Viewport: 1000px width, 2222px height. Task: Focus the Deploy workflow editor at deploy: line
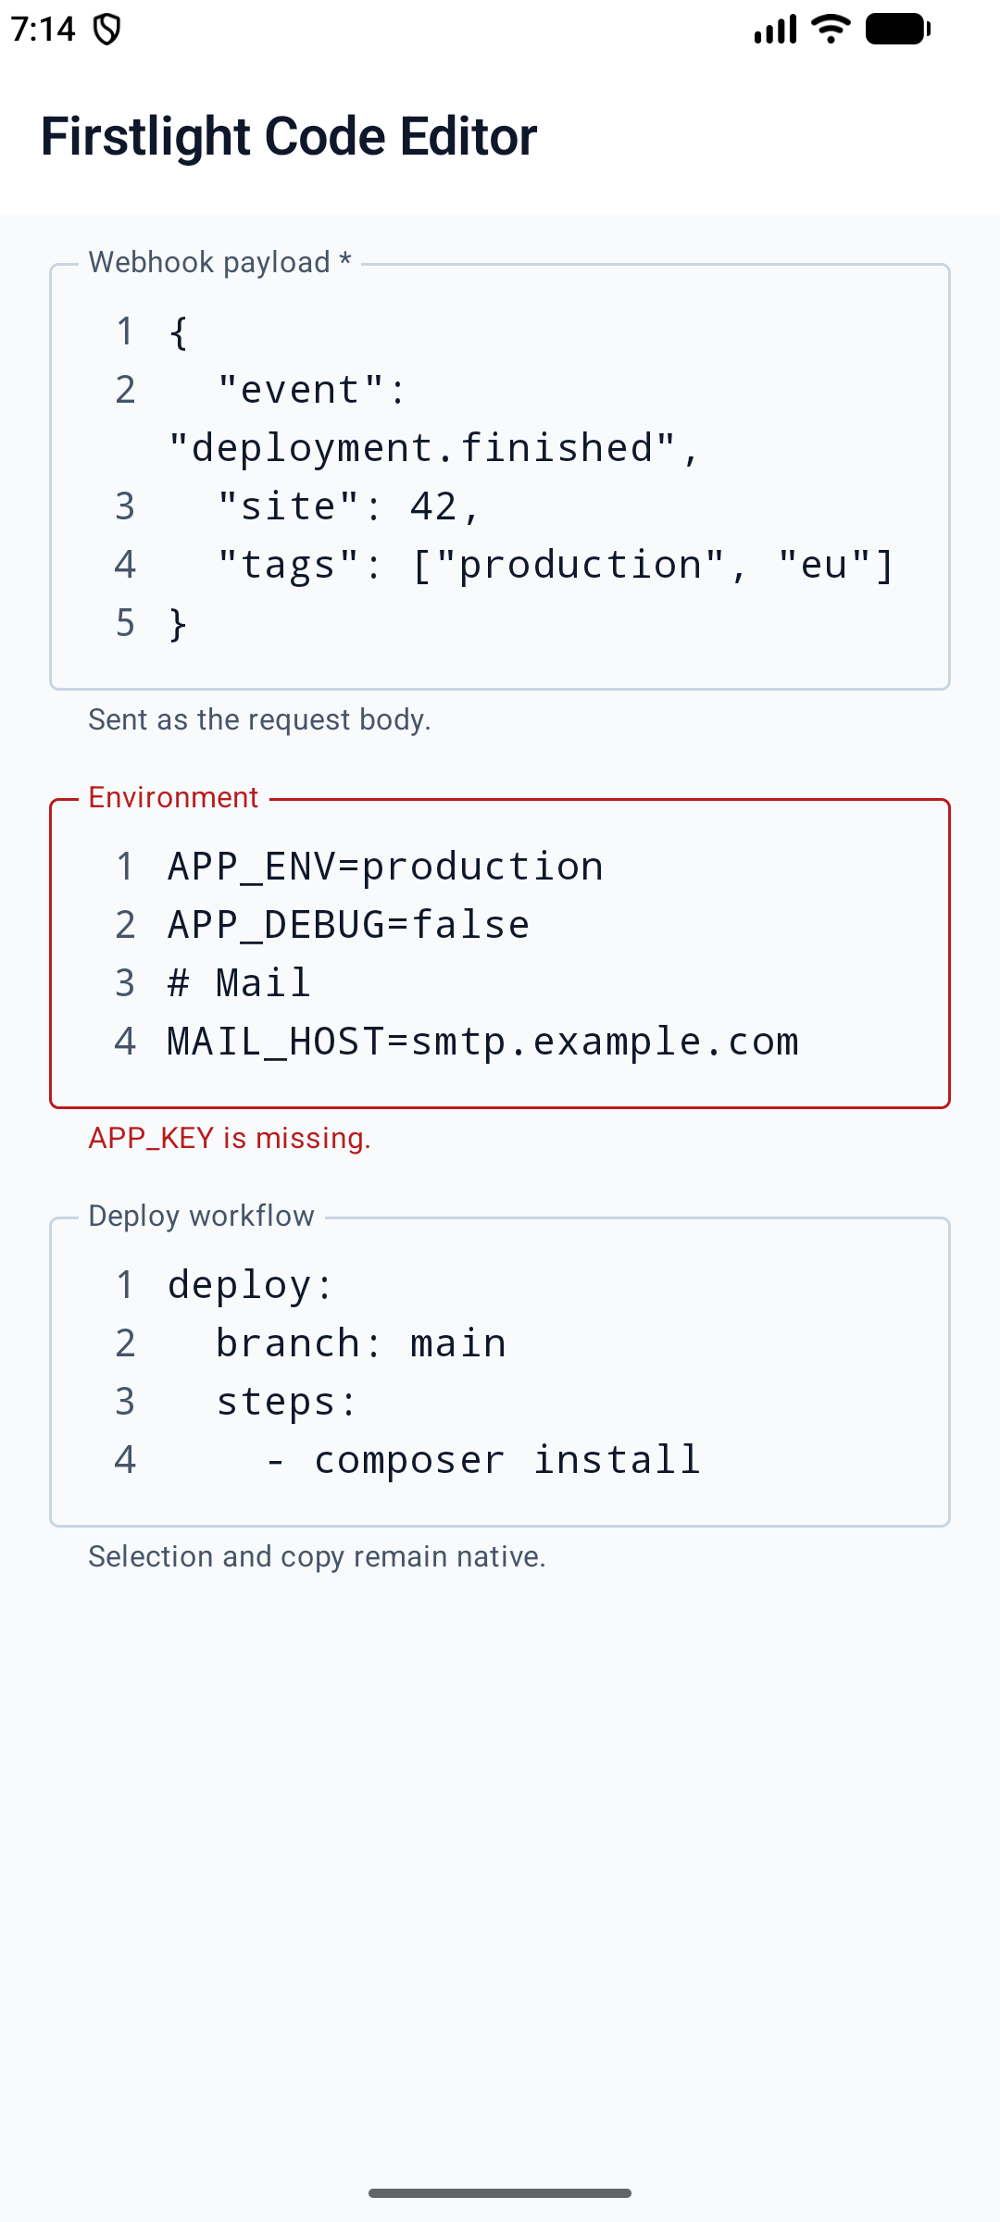pos(250,1285)
